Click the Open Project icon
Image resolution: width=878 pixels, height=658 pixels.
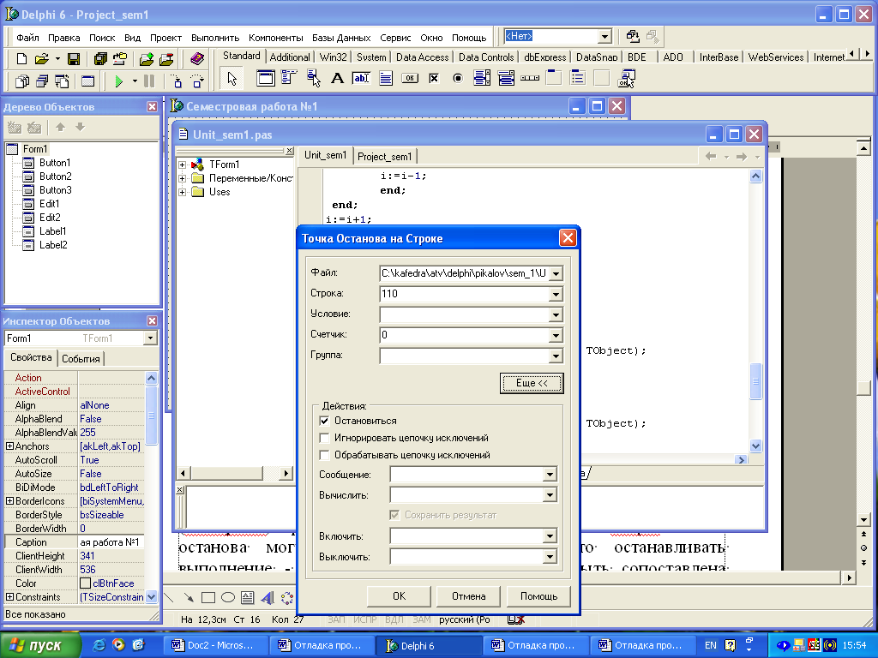tap(120, 59)
